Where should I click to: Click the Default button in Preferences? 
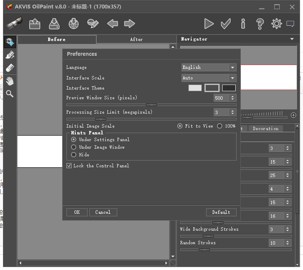pos(221,212)
